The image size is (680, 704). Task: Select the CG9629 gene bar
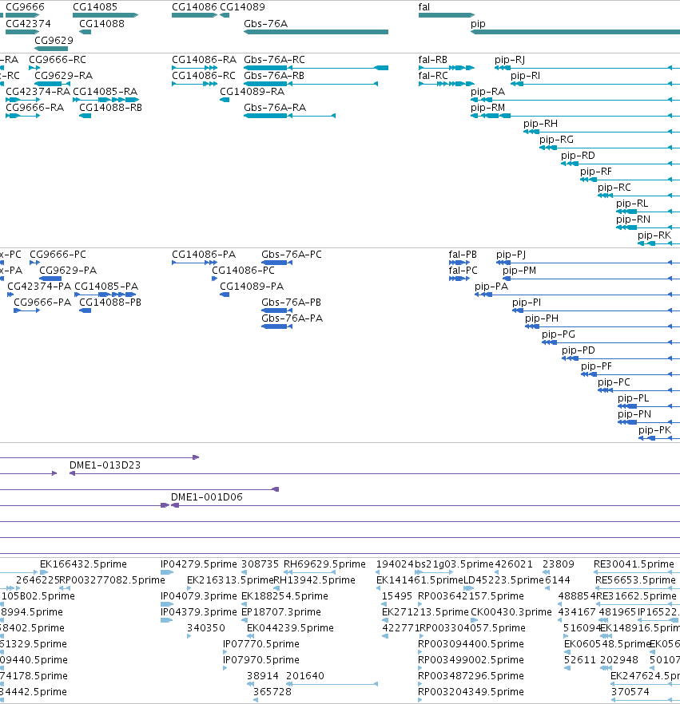point(51,49)
